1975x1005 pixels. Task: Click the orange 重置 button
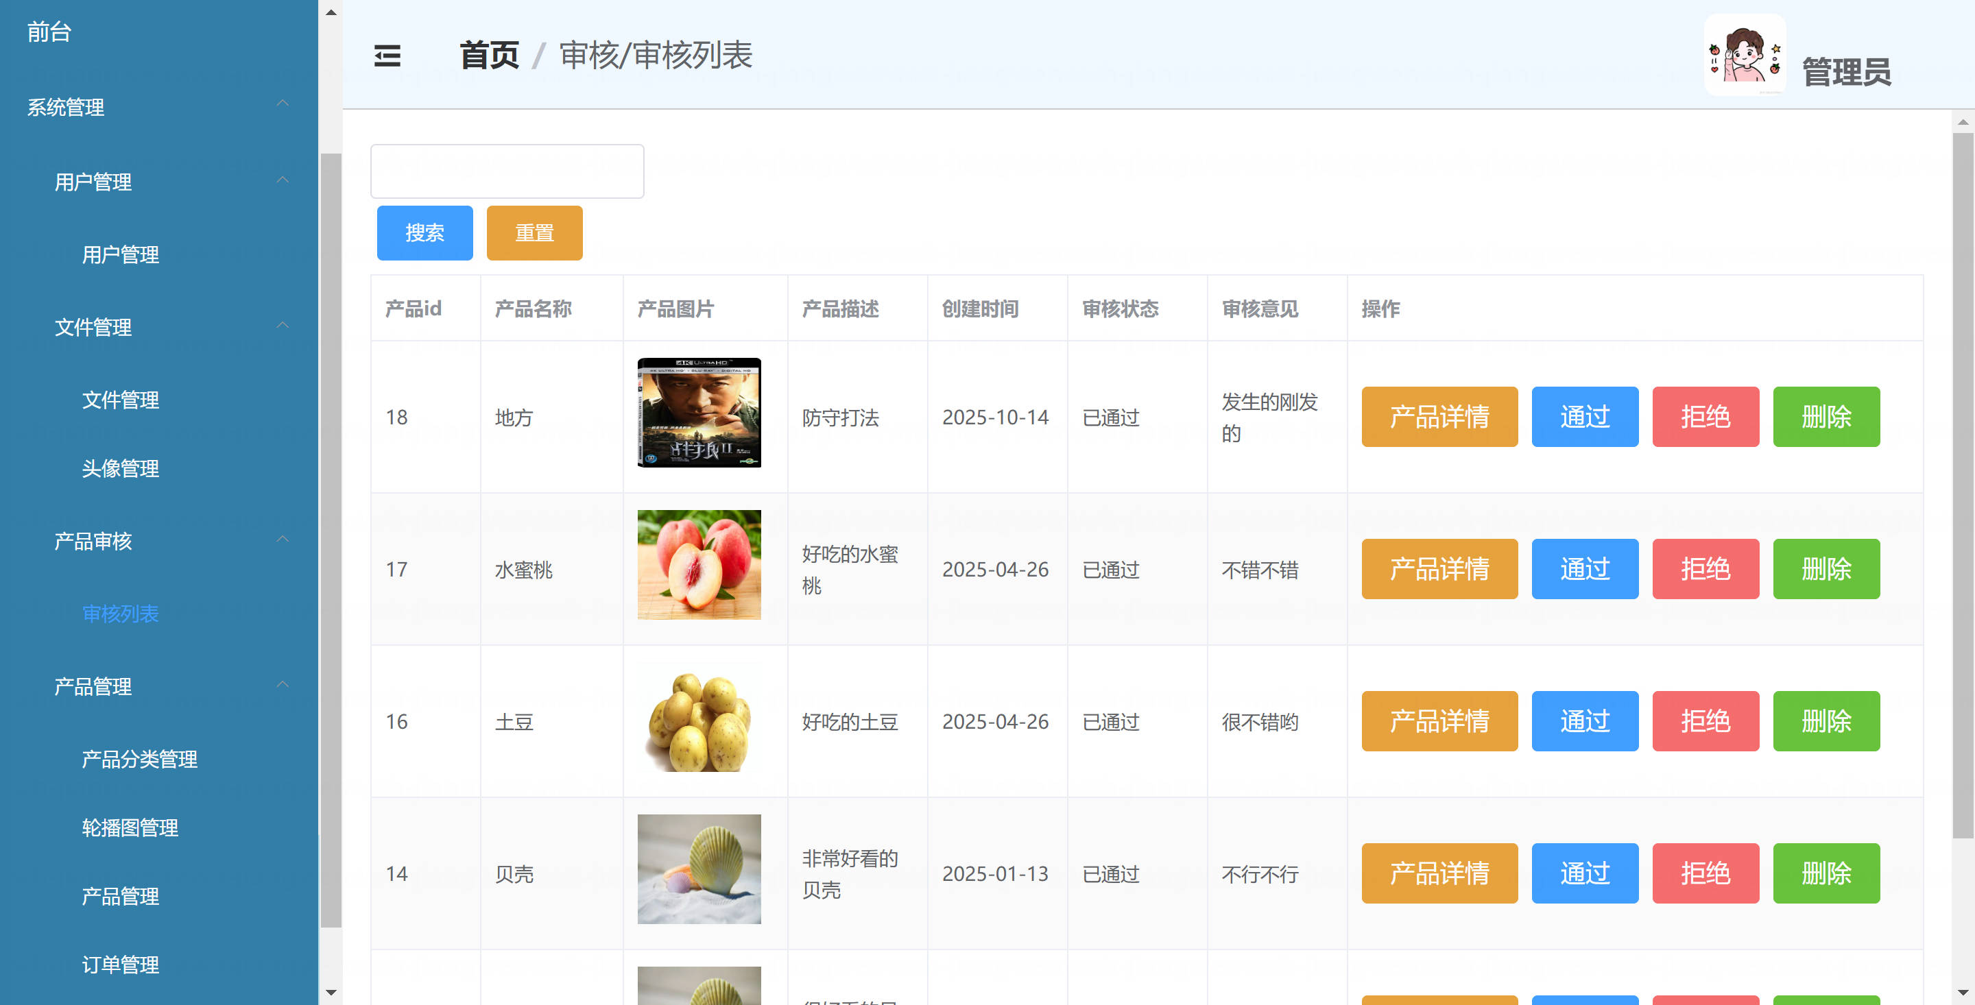(534, 233)
